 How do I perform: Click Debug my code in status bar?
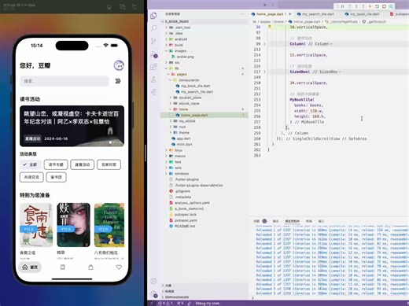(x=207, y=304)
